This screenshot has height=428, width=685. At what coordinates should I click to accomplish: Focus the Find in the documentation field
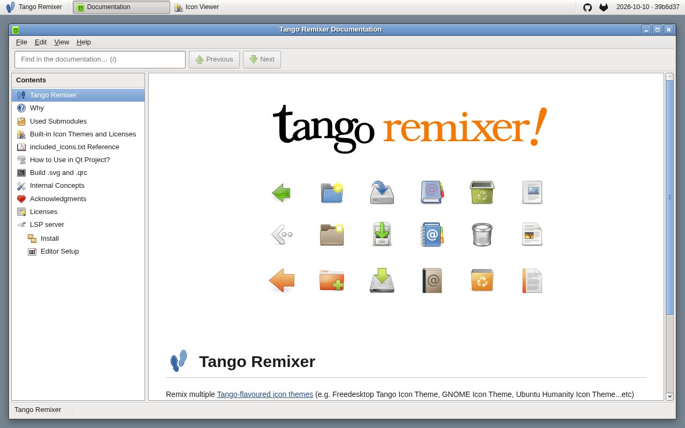click(100, 59)
